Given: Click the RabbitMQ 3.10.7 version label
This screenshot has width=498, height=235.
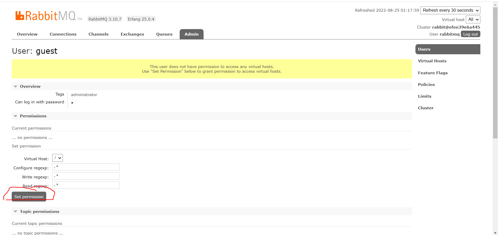Looking at the screenshot, I should 105,19.
